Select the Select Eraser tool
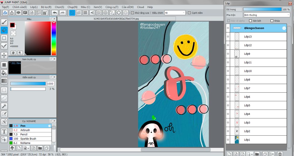Screen dimensions: 294x156 (x=4, y=122)
